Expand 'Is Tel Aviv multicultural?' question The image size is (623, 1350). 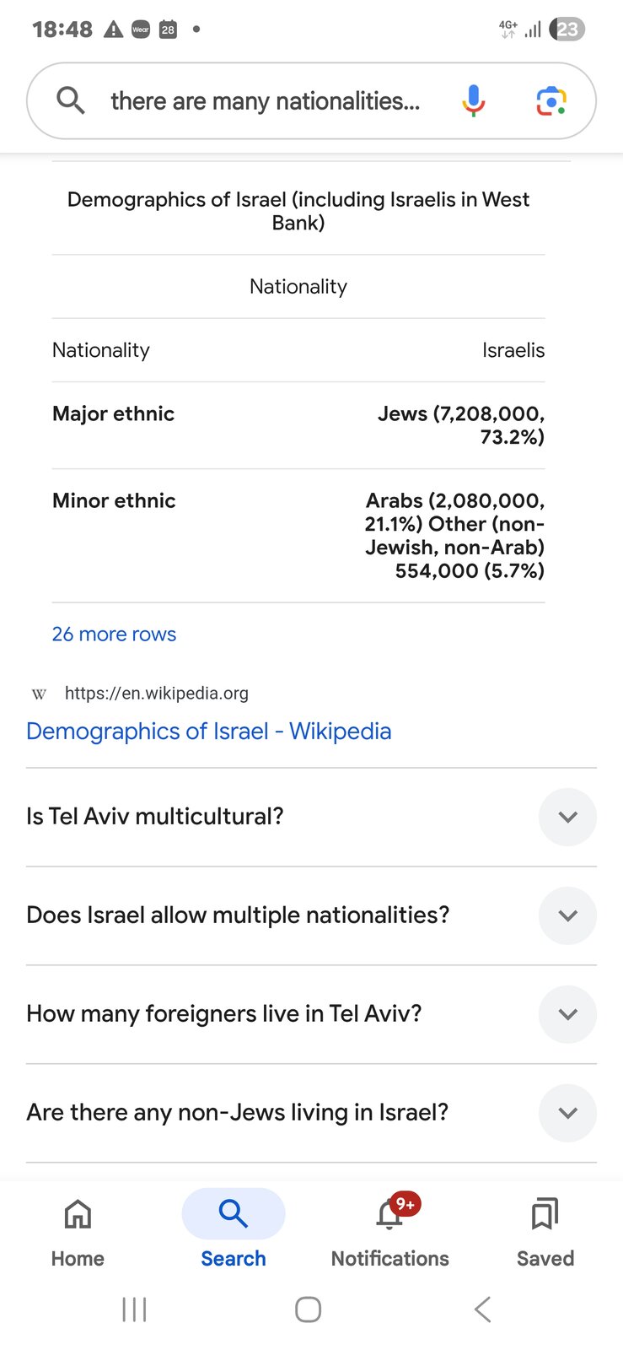tap(567, 817)
